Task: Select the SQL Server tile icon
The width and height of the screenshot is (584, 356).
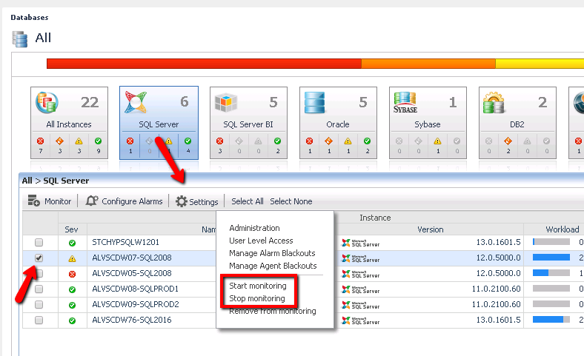Action: [136, 102]
